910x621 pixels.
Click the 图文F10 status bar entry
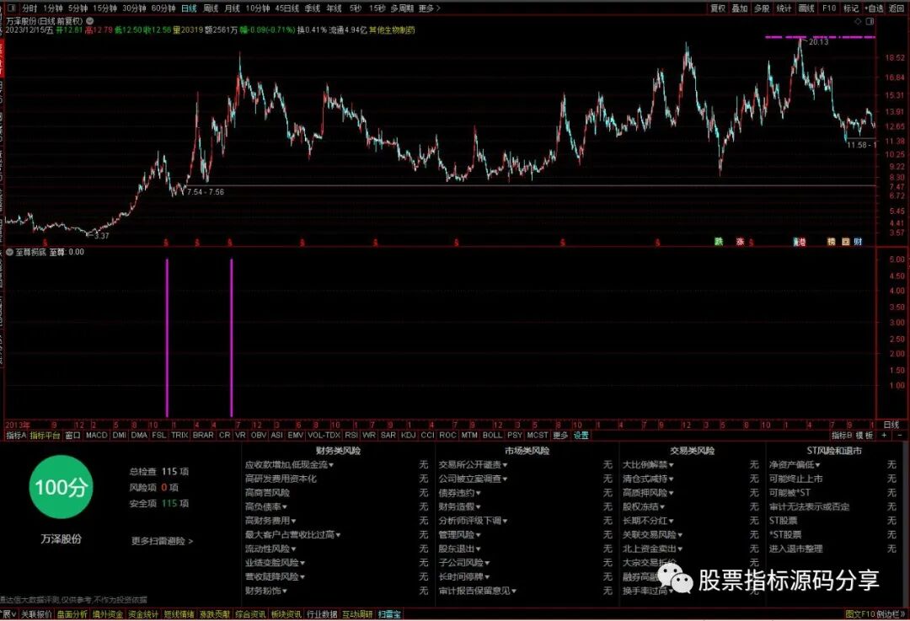pyautogui.click(x=859, y=614)
